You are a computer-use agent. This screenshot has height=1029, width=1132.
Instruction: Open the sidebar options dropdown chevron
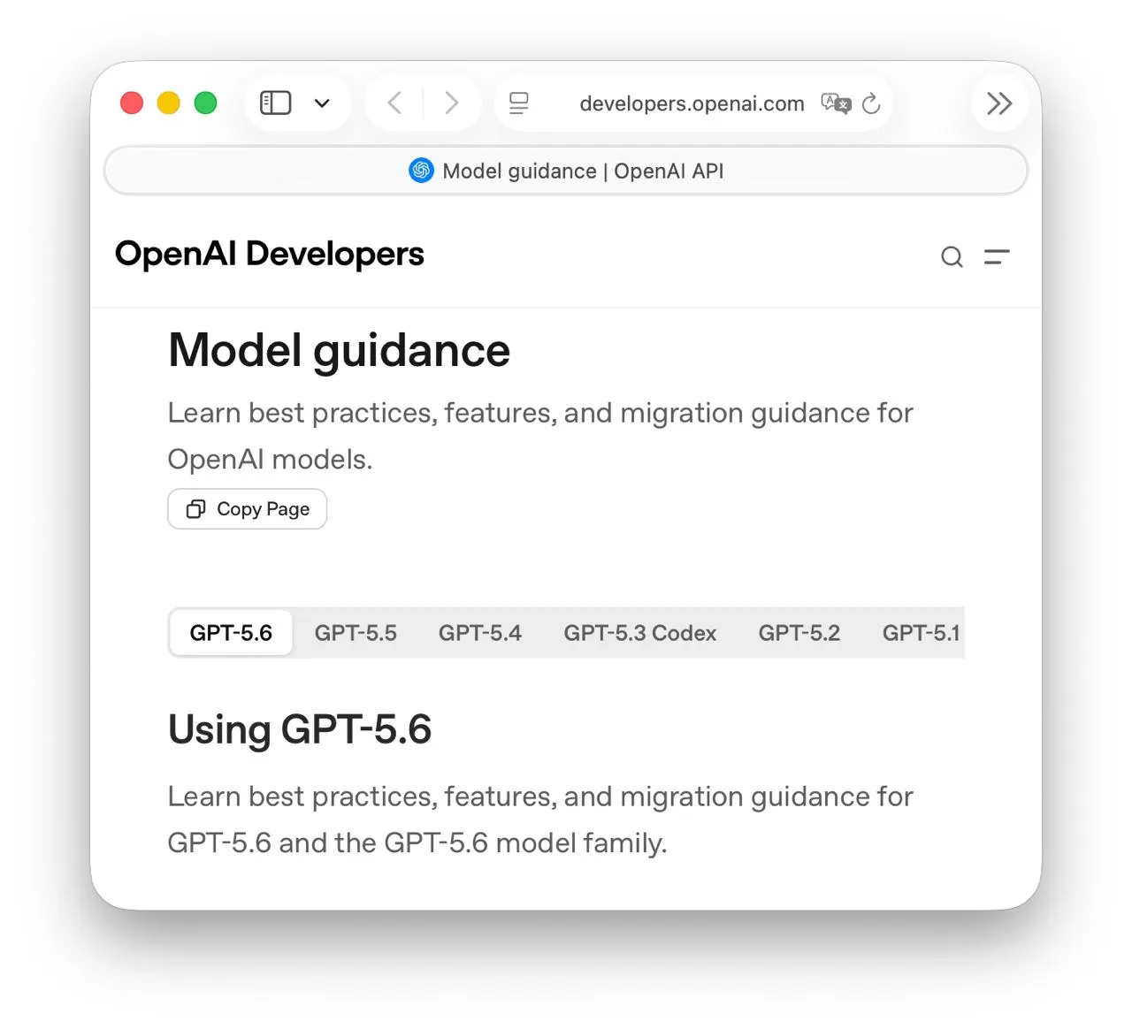click(x=322, y=103)
